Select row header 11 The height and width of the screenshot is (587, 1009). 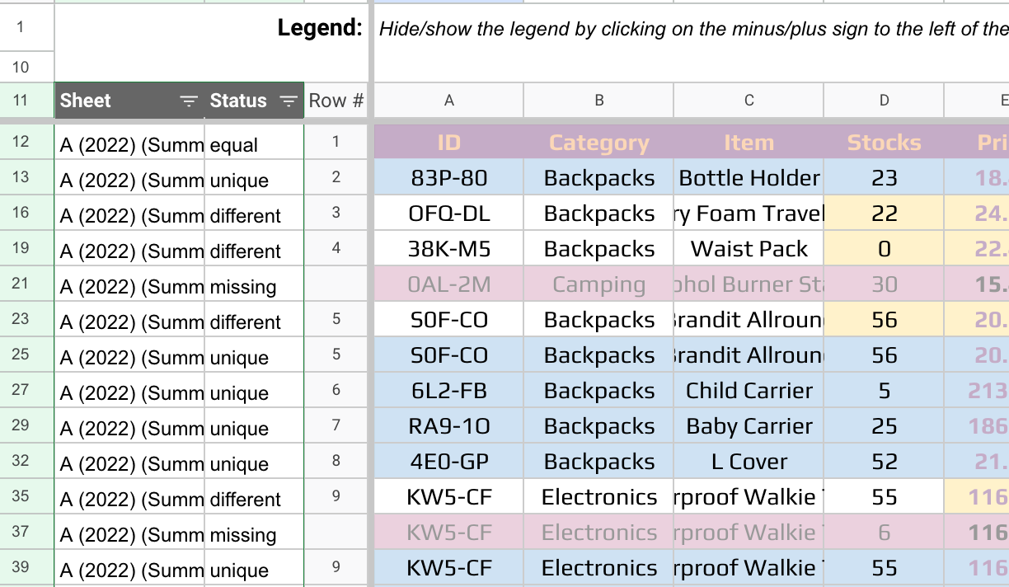tap(27, 101)
